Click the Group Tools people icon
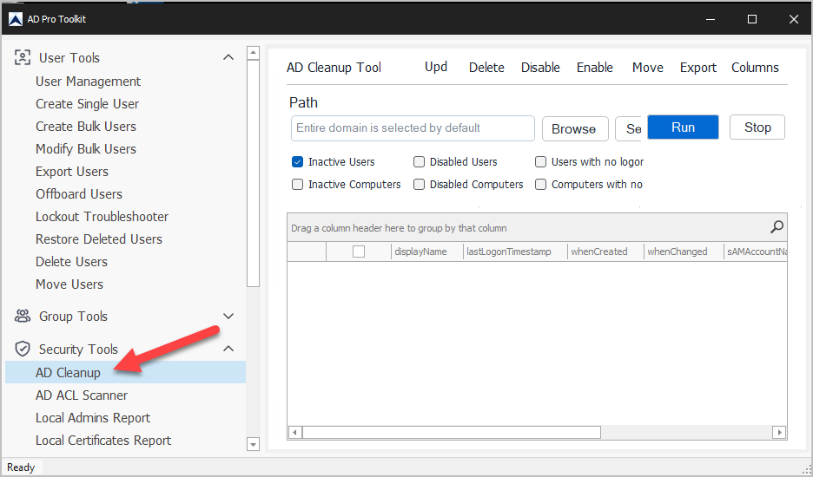Screen dimensions: 813x477 23,316
